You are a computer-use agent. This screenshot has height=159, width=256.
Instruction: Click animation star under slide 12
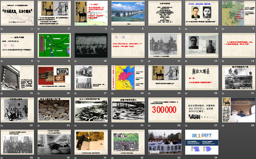pyautogui.click(x=149, y=61)
